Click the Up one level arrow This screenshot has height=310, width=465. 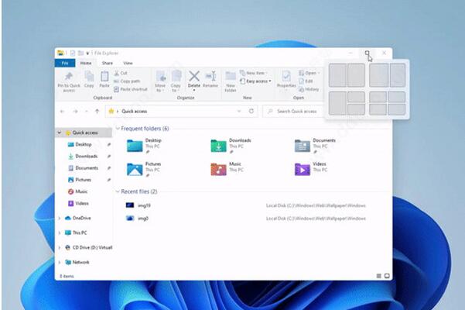click(97, 112)
